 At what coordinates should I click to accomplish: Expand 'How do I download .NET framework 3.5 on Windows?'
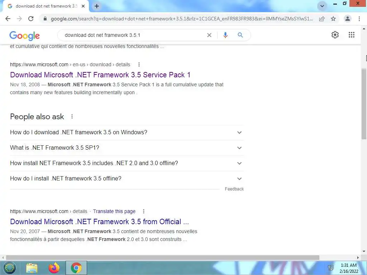point(127,132)
